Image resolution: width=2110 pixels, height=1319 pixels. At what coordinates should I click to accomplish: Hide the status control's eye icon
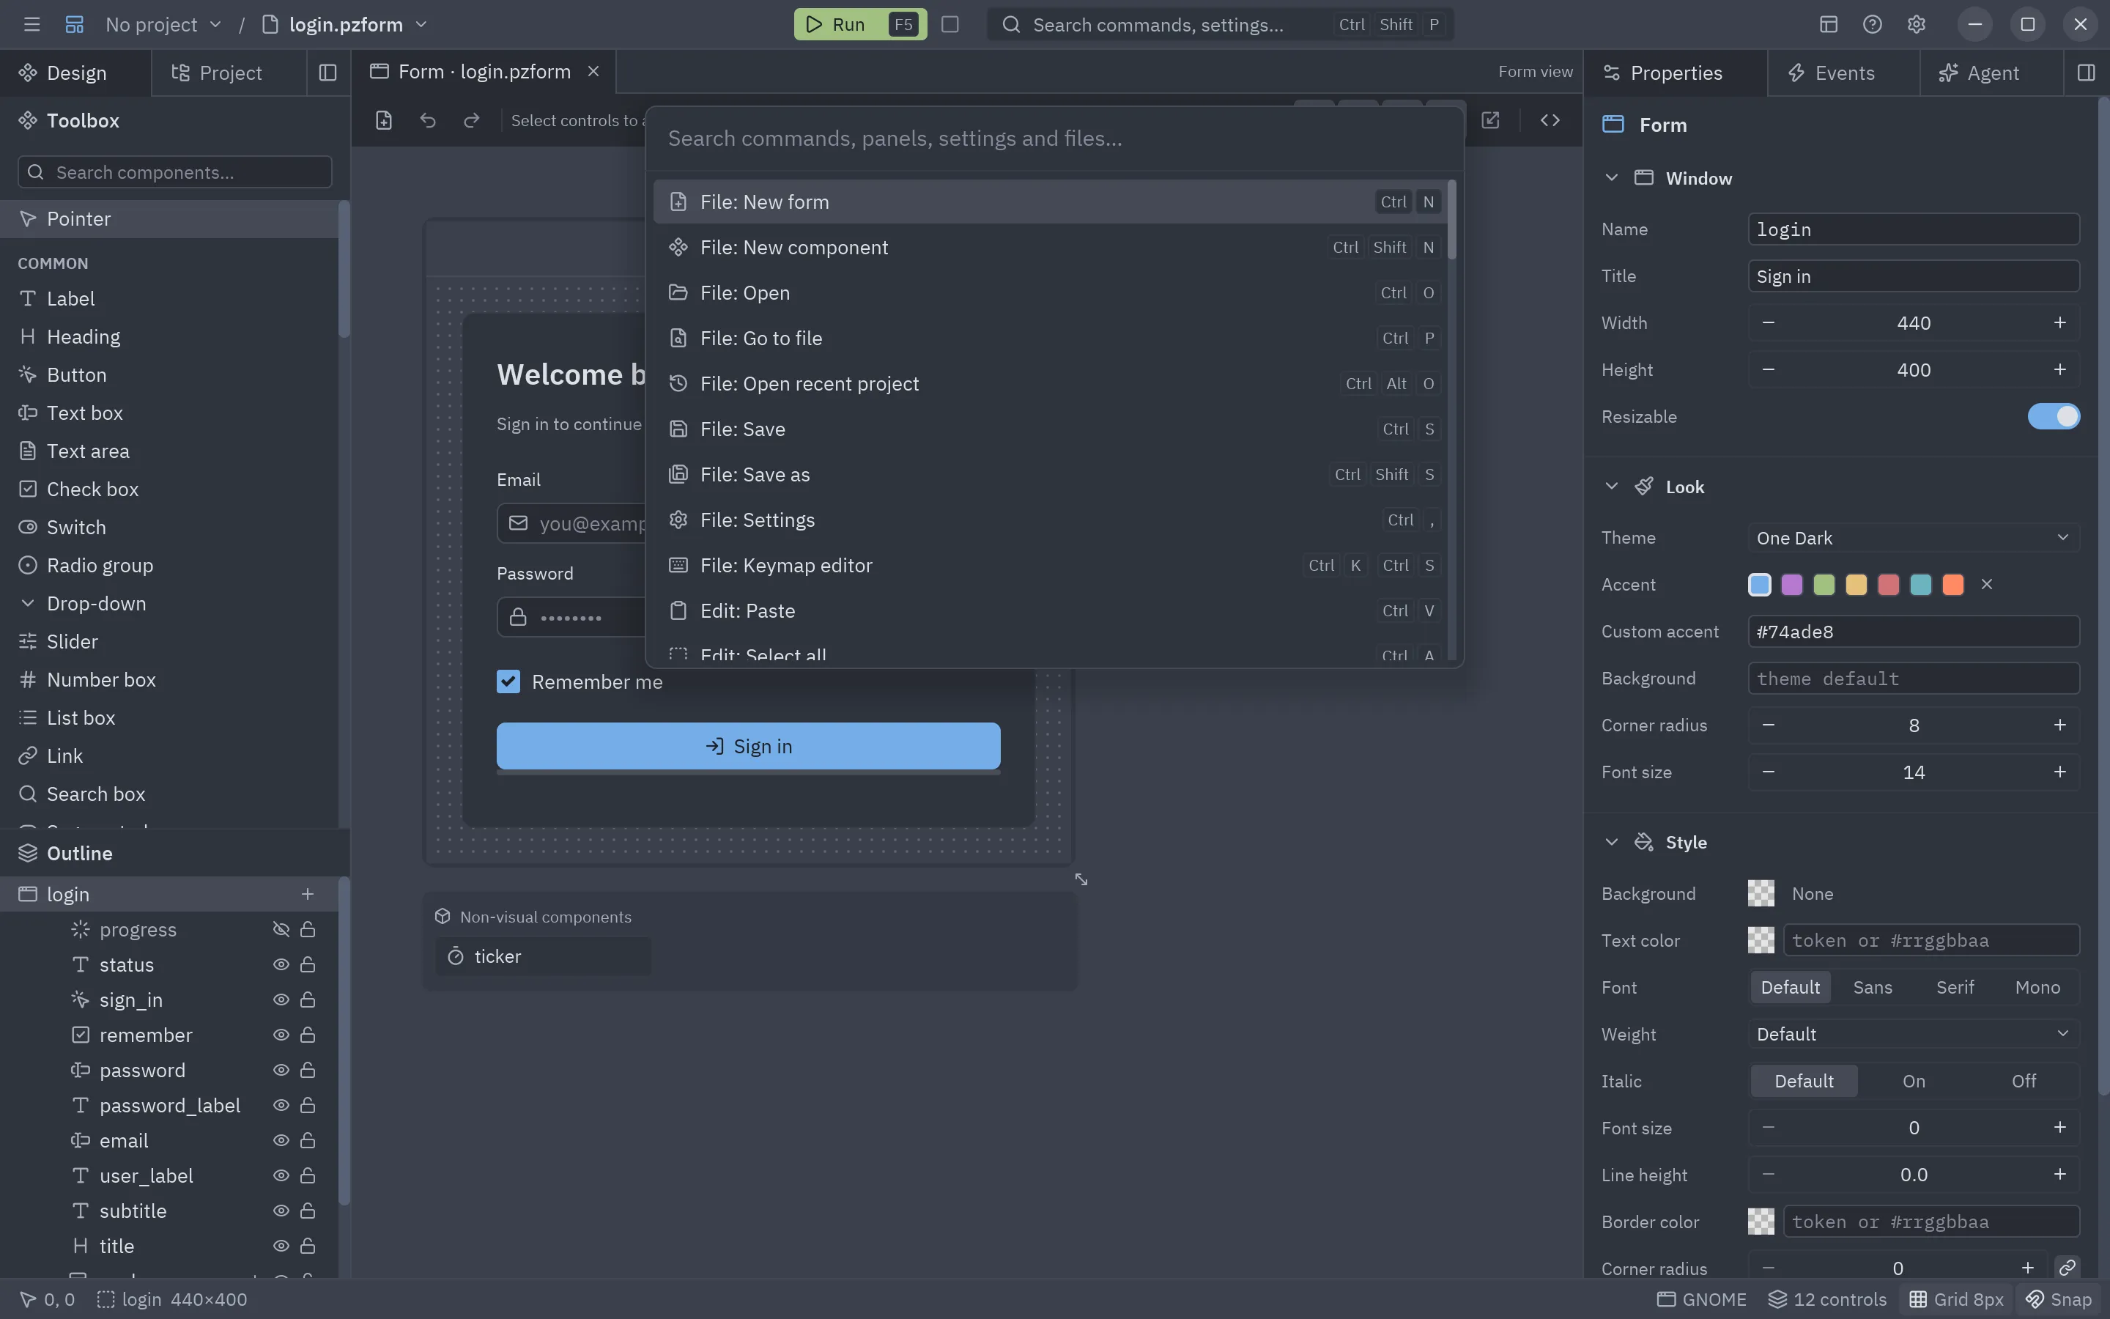pos(281,965)
